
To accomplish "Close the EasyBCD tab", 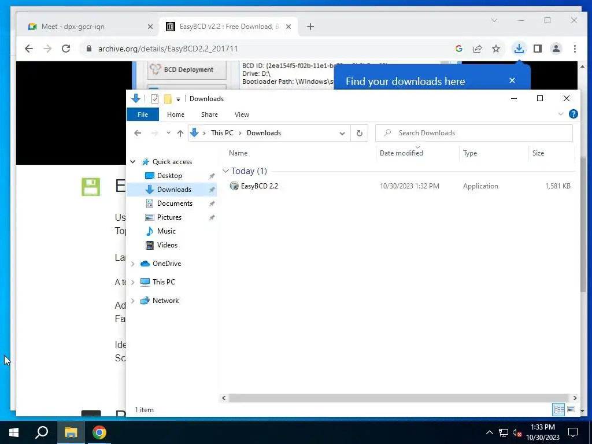I will click(x=288, y=27).
